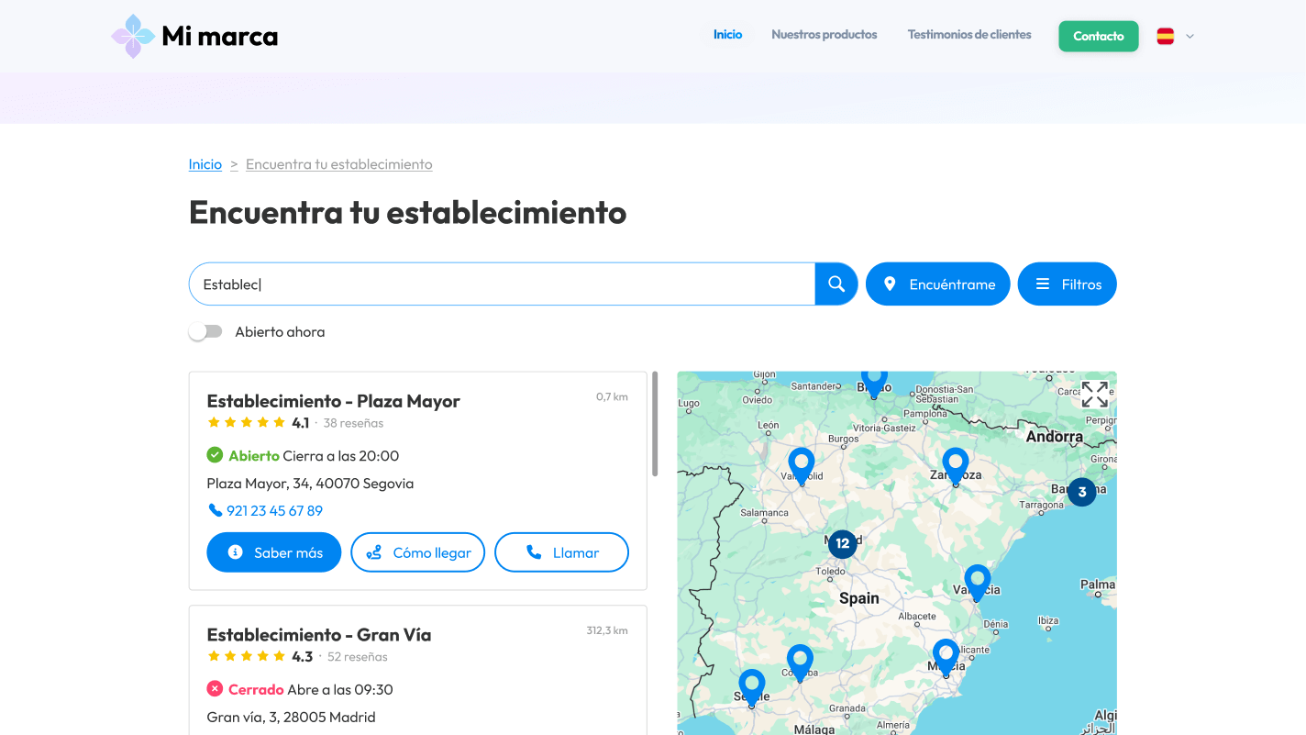Image resolution: width=1306 pixels, height=735 pixels.
Task: Click the 4.1 star rating row
Action: click(259, 423)
